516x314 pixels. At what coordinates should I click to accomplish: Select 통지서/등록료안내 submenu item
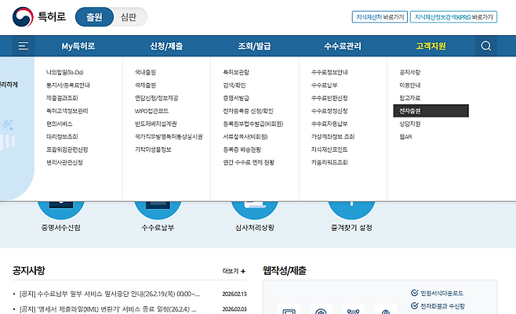(68, 85)
